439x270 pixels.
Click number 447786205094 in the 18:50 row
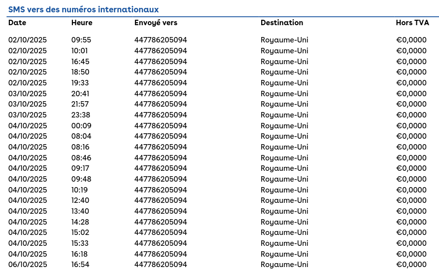161,72
